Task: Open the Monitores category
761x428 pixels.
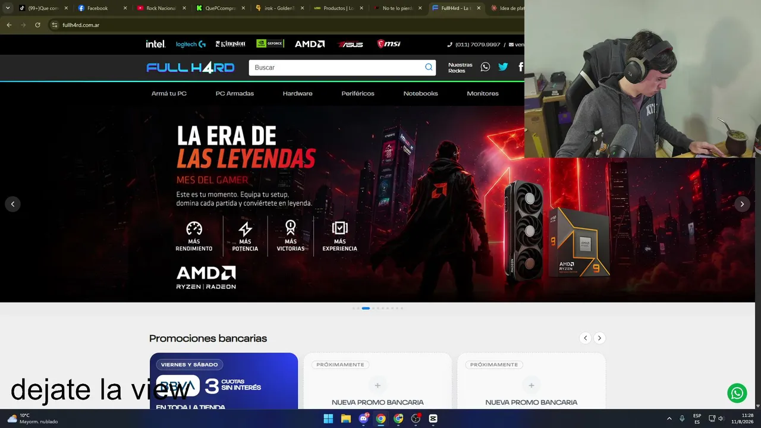Action: pos(483,93)
